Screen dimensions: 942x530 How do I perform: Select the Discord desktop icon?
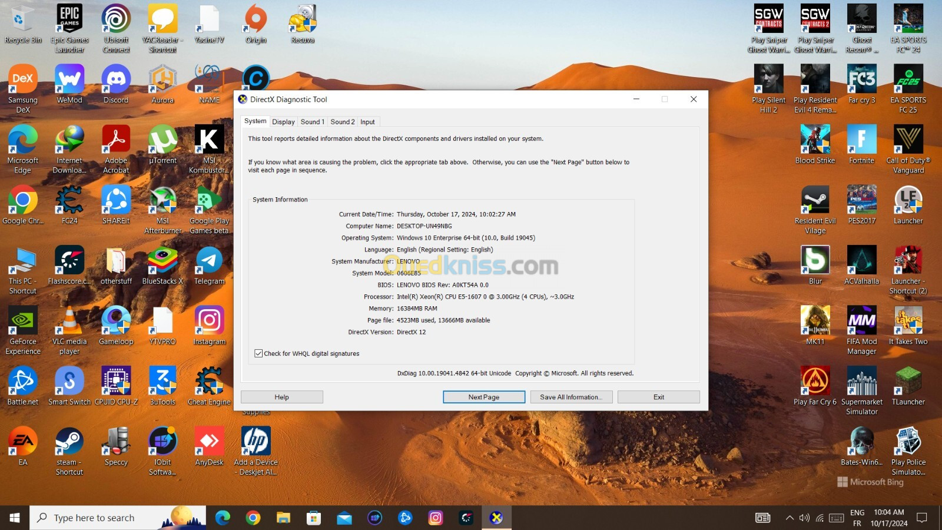pyautogui.click(x=116, y=84)
